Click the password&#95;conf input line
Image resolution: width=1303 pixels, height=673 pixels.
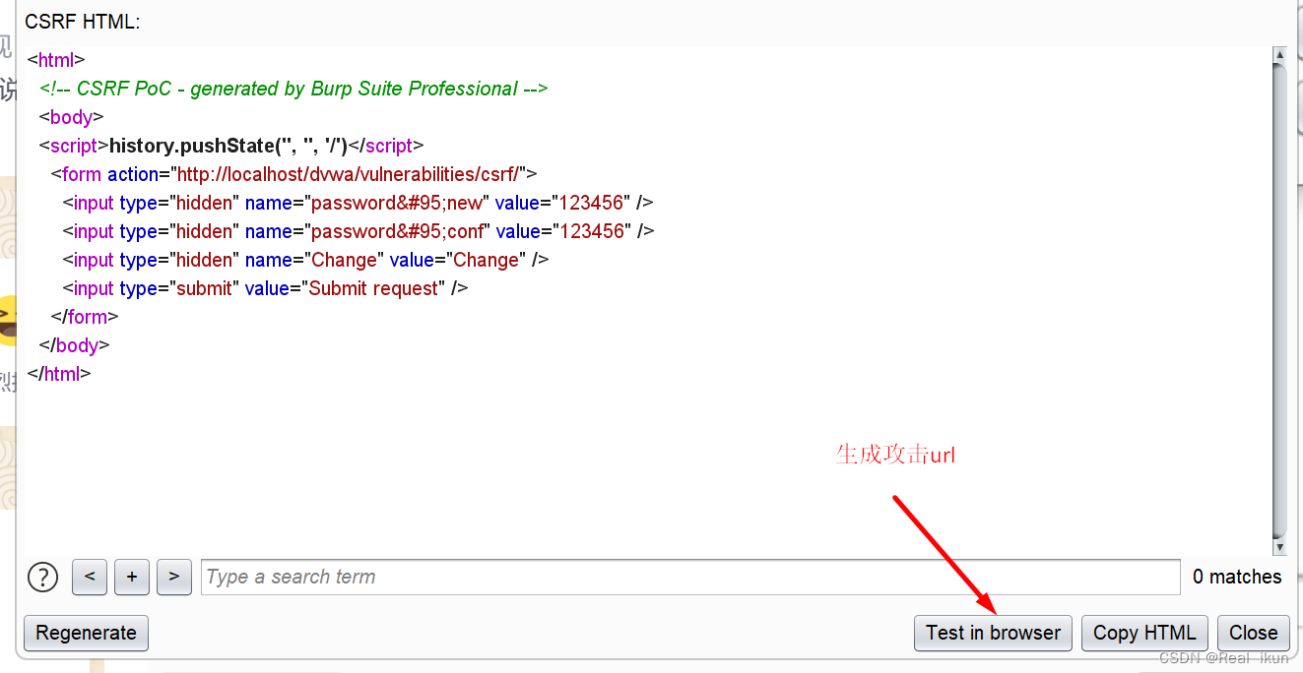[358, 231]
